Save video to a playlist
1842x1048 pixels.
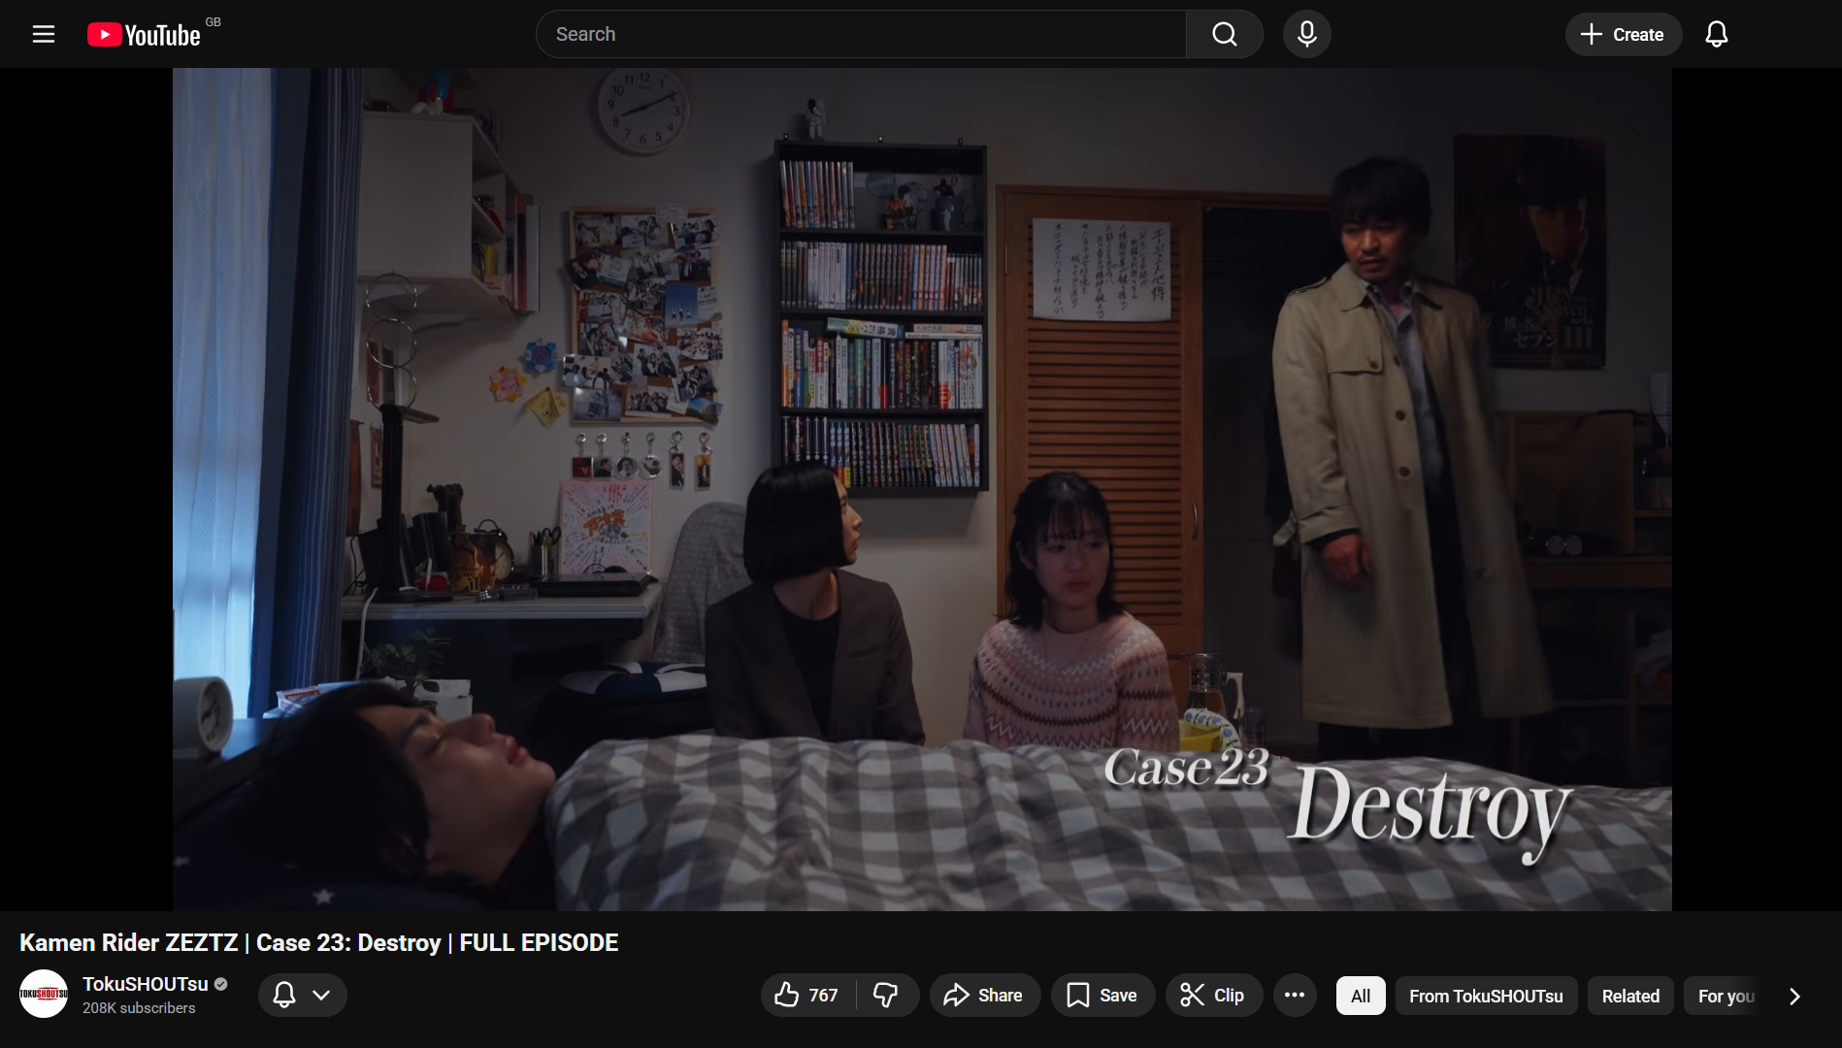pyautogui.click(x=1102, y=996)
